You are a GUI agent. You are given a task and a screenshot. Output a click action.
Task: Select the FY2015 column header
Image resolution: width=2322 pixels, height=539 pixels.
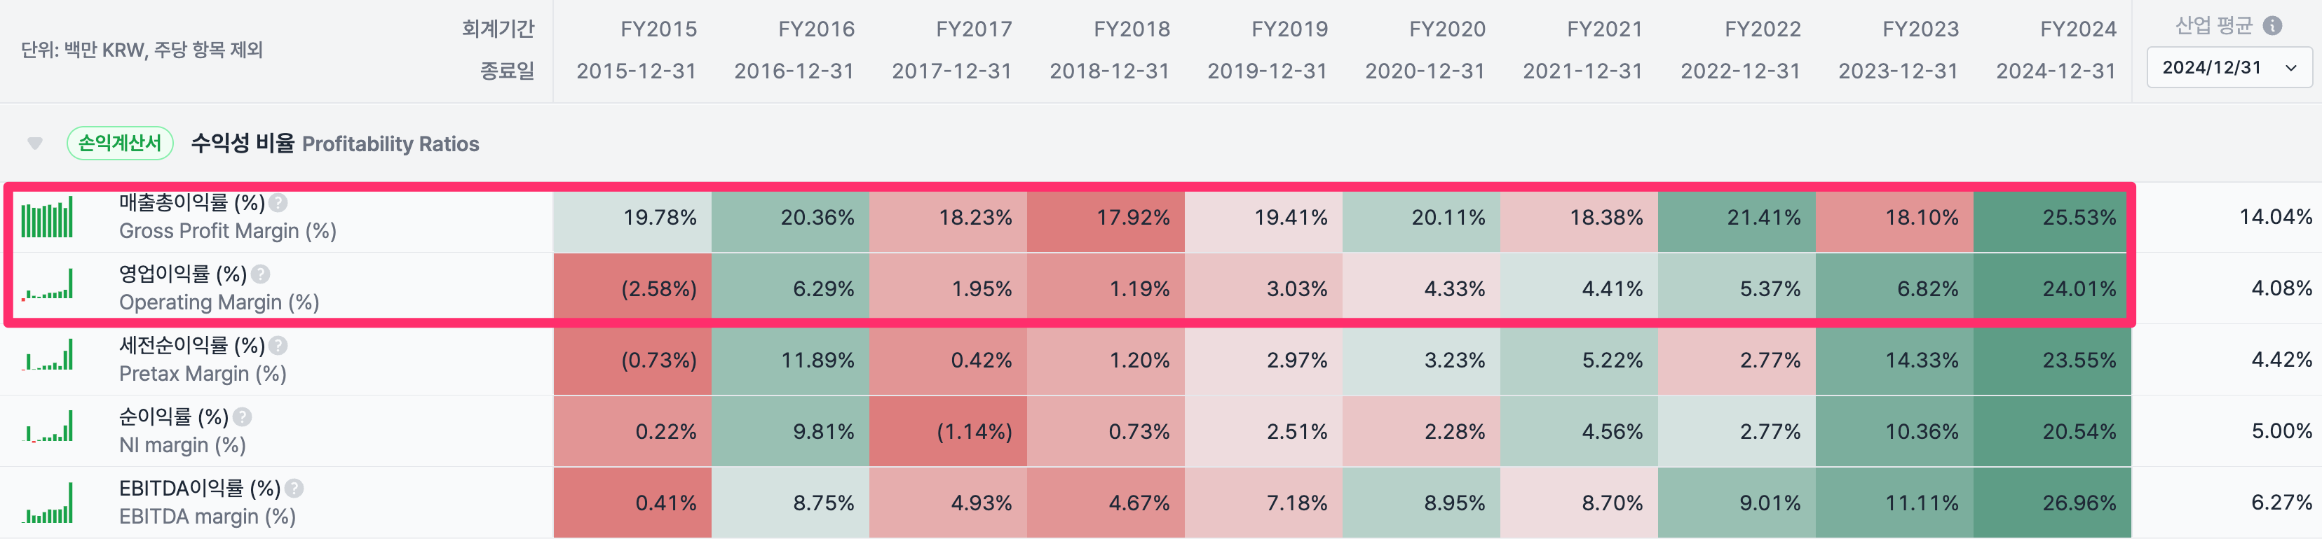pos(658,29)
